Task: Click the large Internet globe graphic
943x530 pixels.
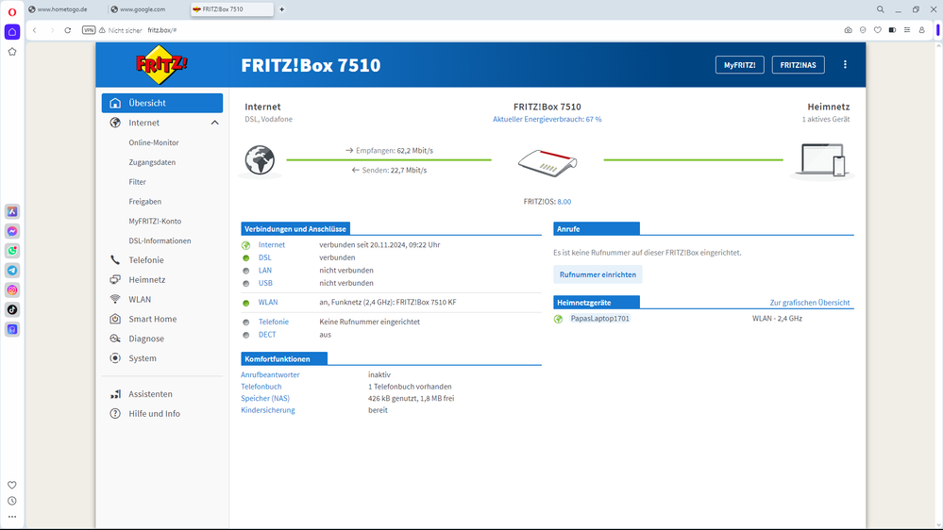Action: (x=260, y=160)
